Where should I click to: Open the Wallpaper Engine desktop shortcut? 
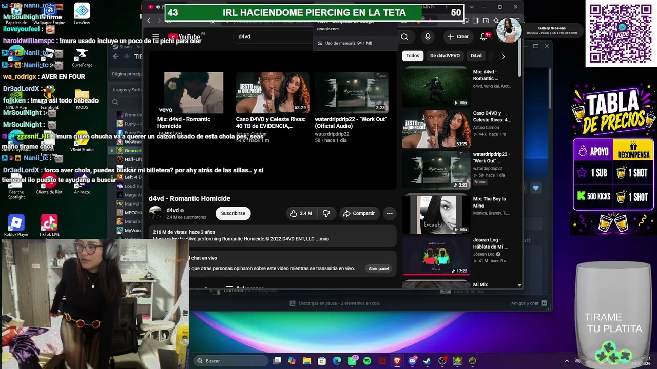coord(49,14)
